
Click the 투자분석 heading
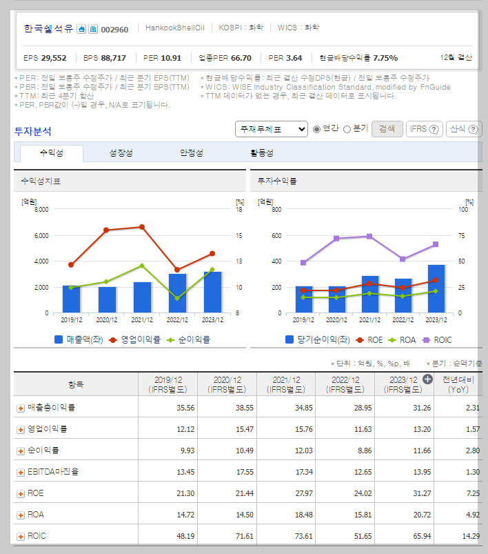click(33, 132)
